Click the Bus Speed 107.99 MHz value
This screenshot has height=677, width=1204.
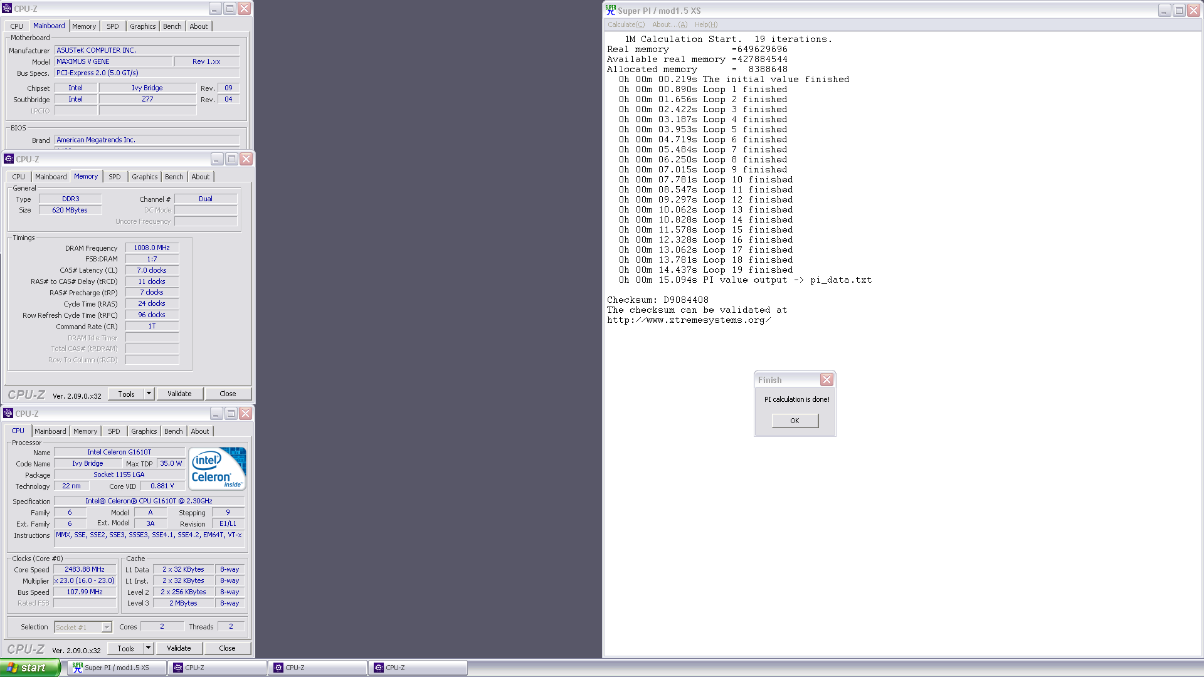[x=85, y=592]
